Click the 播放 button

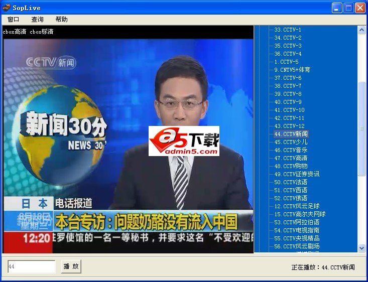[71, 266]
